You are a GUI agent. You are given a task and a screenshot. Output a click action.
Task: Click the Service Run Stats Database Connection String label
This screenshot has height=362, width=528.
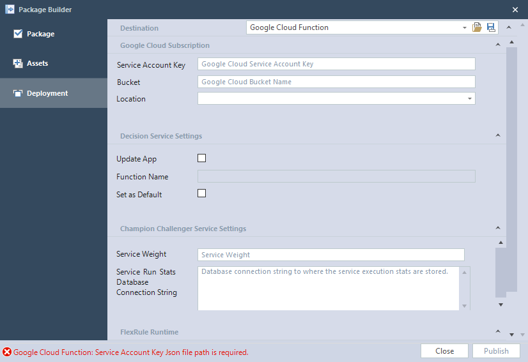coord(146,282)
